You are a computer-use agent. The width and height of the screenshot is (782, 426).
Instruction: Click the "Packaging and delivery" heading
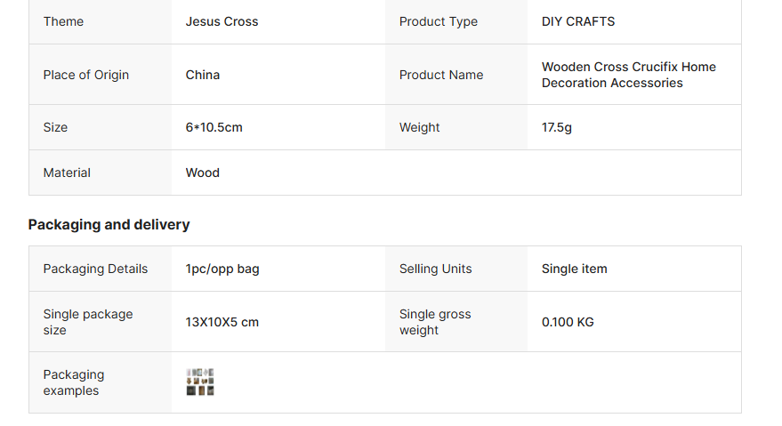click(x=109, y=225)
